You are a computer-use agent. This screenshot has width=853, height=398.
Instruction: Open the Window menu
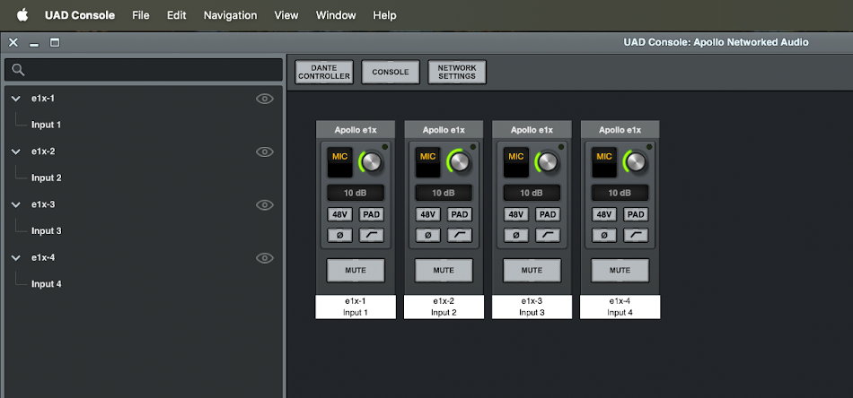coord(336,15)
